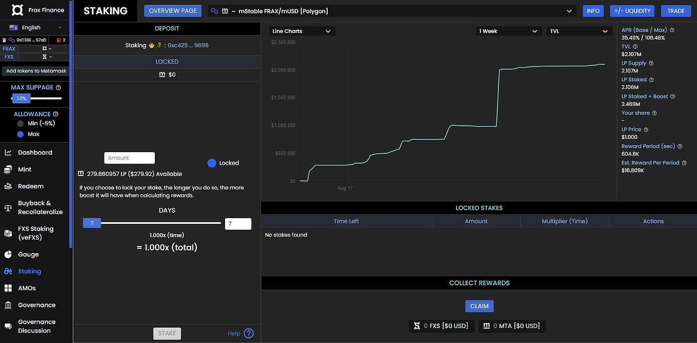Click the round Help question mark icon
The width and height of the screenshot is (697, 343).
tap(248, 334)
